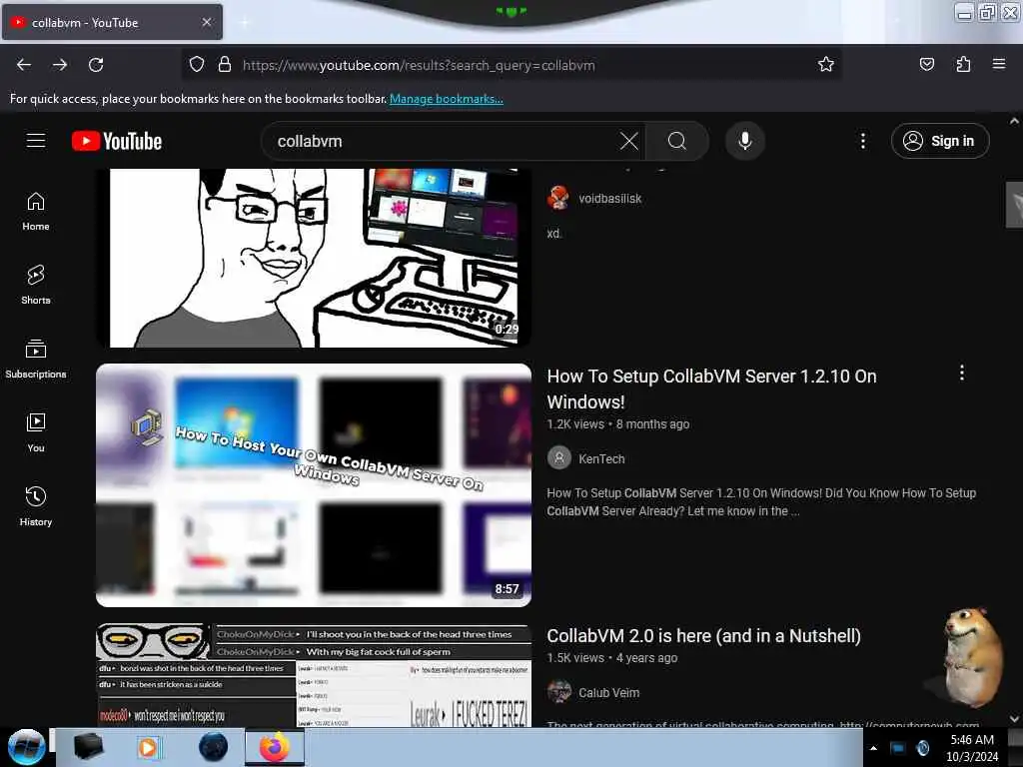Open a new browser tab
The width and height of the screenshot is (1023, 767).
tap(244, 22)
